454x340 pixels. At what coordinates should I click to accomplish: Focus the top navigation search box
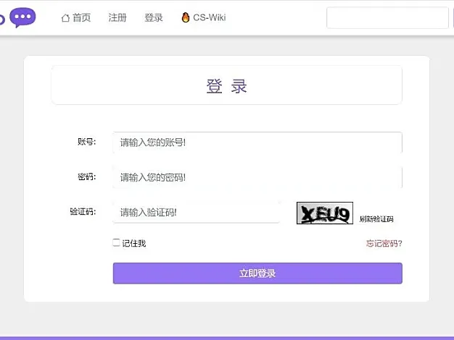coord(387,18)
